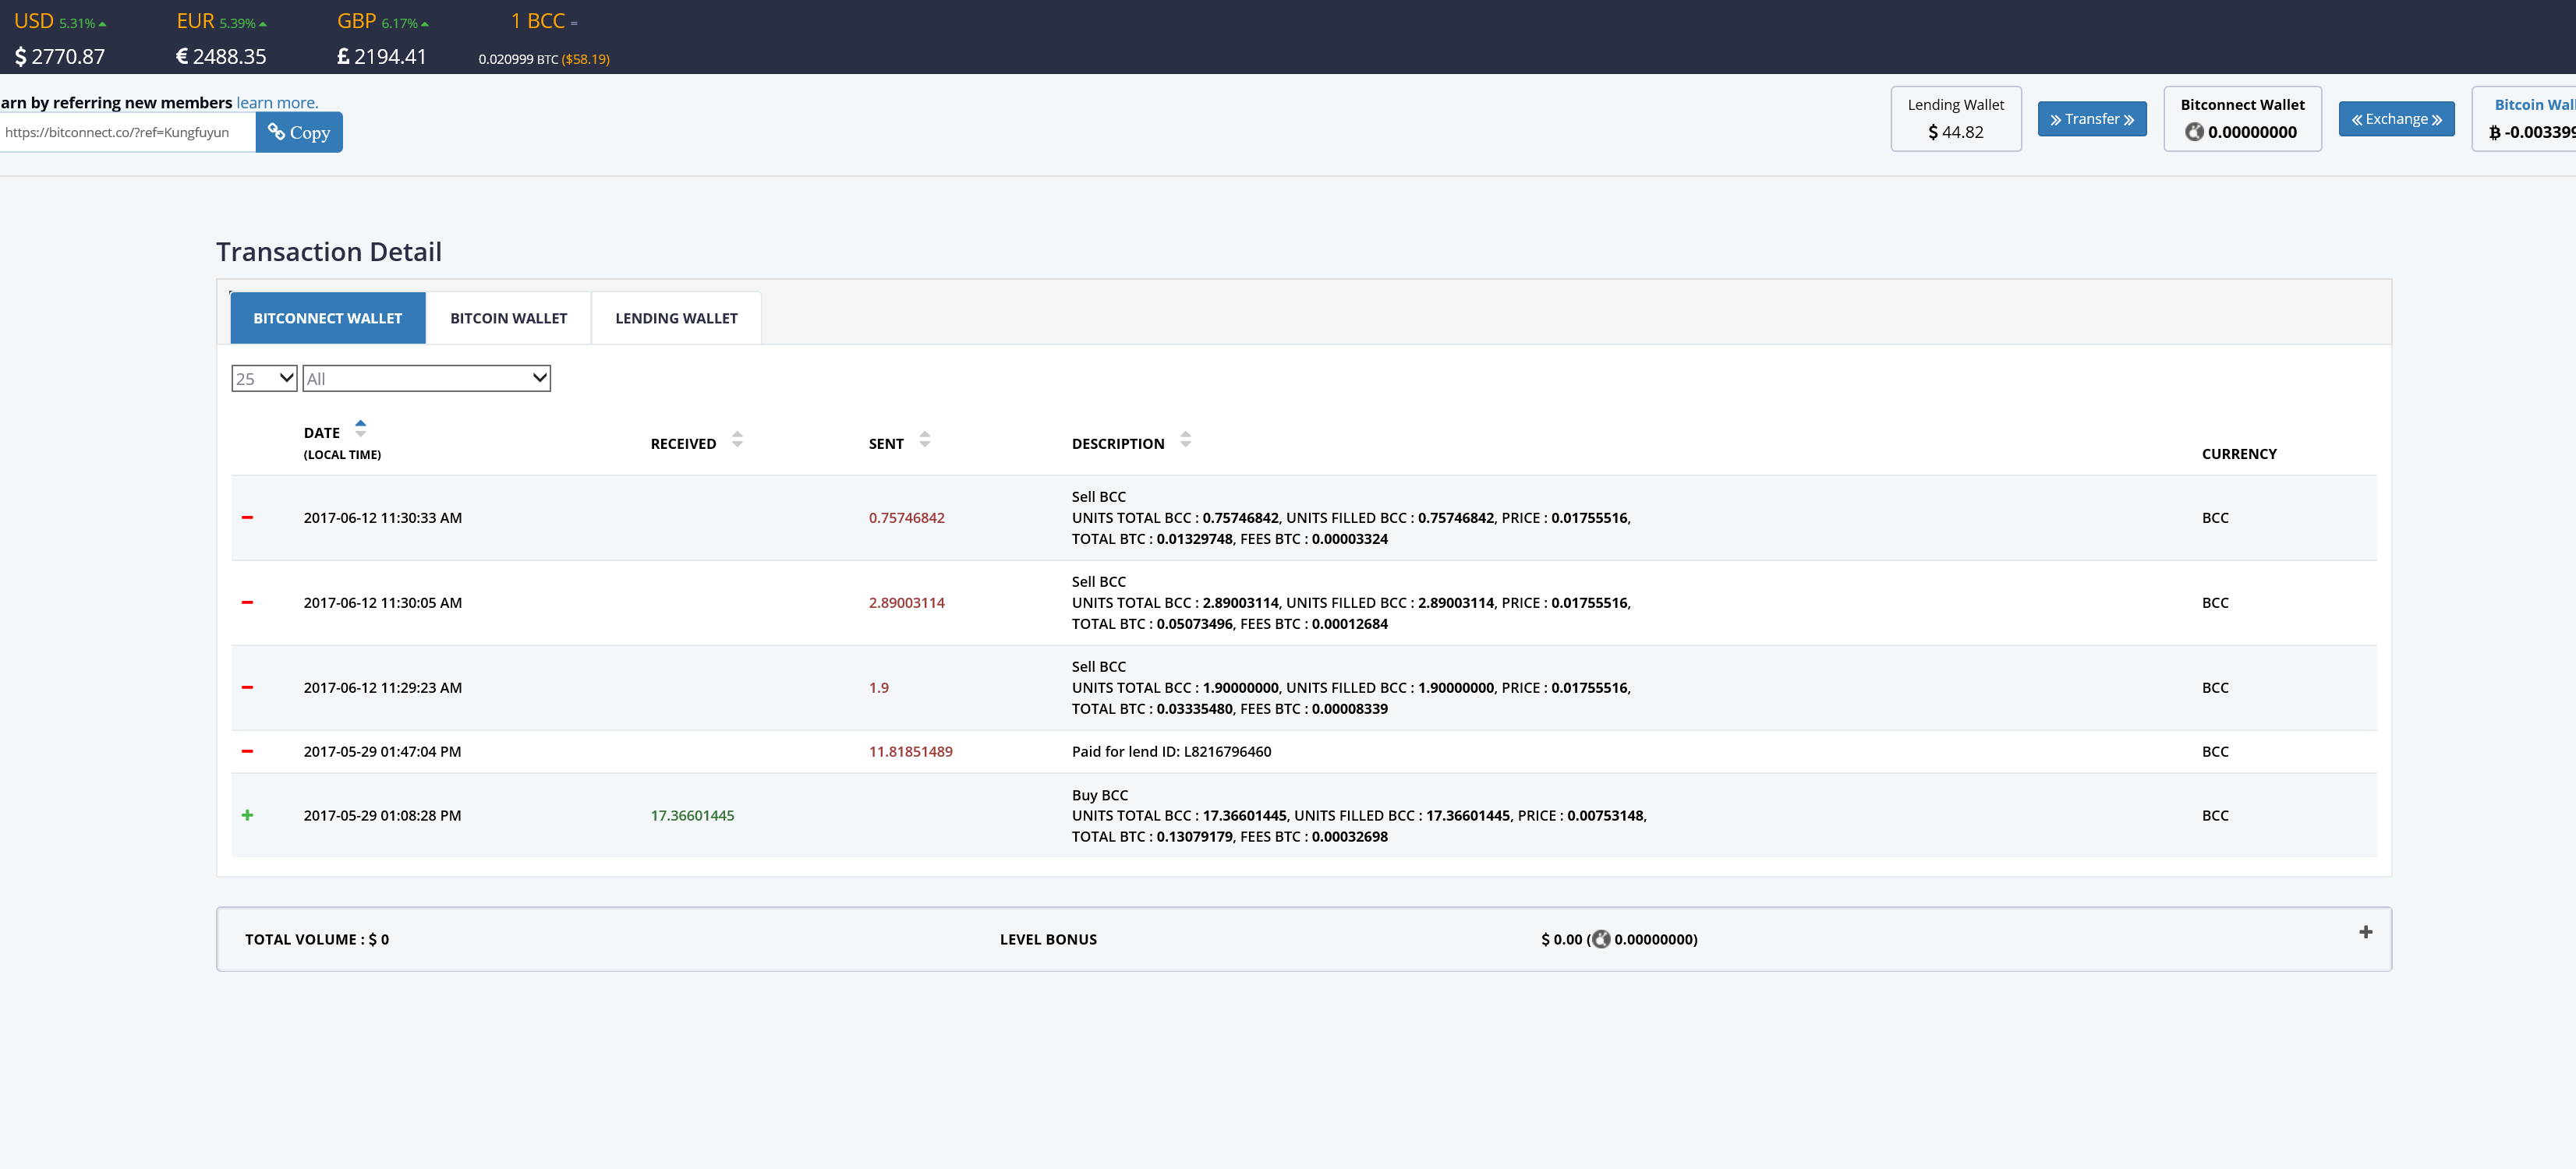This screenshot has height=1169, width=2576.
Task: Click minus icon for 11:30:05 AM row
Action: (247, 603)
